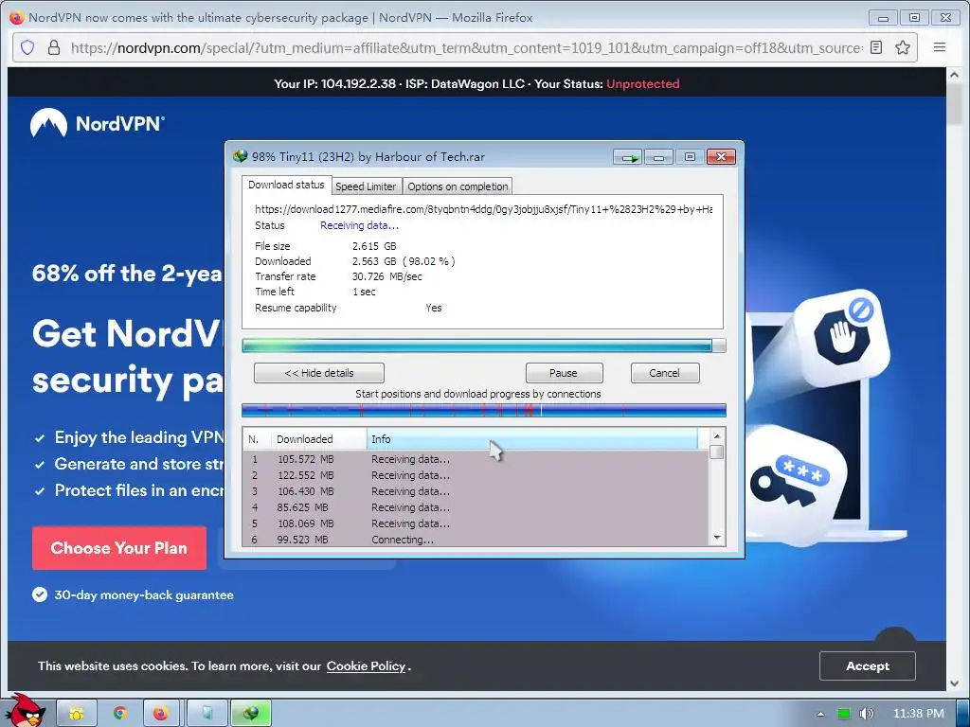Viewport: 970px width, 727px height.
Task: Click the main download progress bar
Action: 484,346
